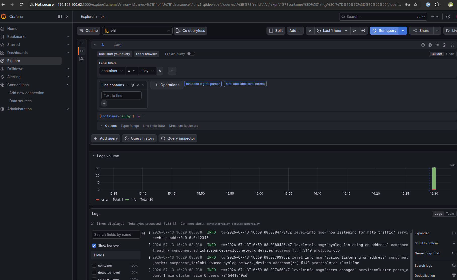Open Administration in the sidebar
This screenshot has width=457, height=280.
tap(20, 109)
